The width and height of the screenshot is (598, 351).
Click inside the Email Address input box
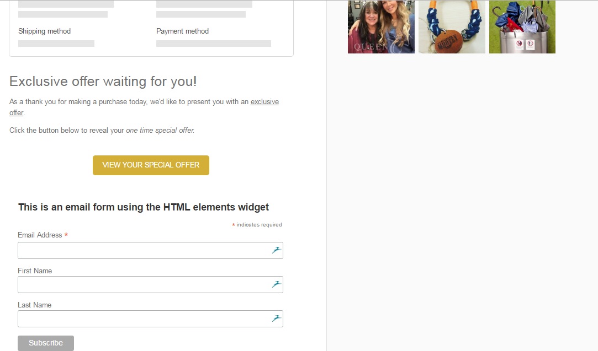(138, 250)
